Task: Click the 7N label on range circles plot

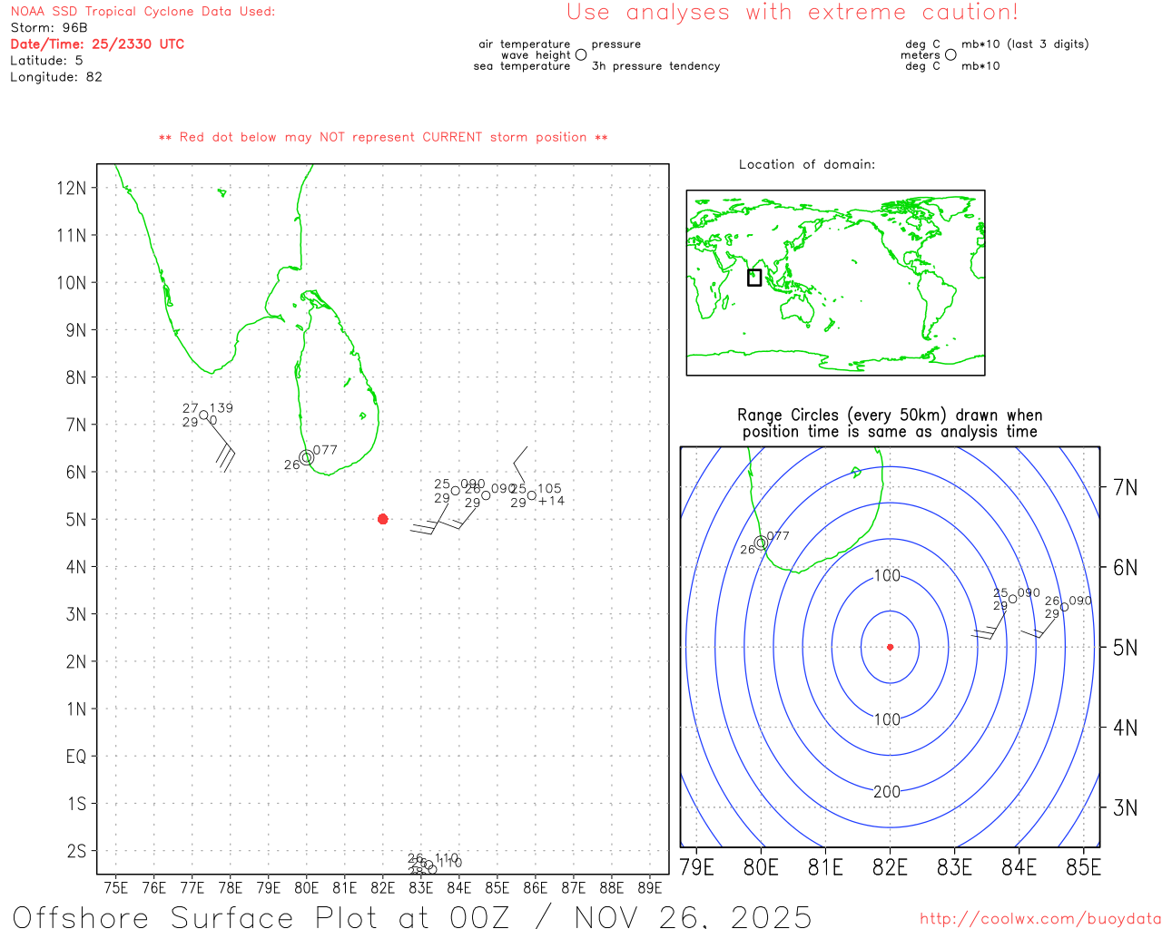Action: [1125, 488]
